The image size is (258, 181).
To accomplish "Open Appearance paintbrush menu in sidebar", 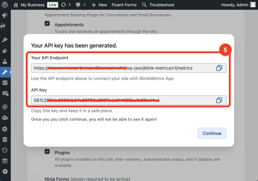I will coord(5,40).
